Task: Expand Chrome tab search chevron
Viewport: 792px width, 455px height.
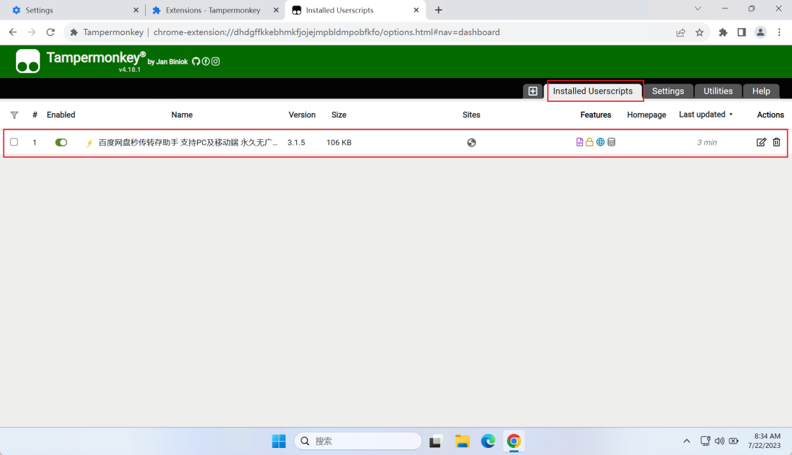Action: click(698, 8)
